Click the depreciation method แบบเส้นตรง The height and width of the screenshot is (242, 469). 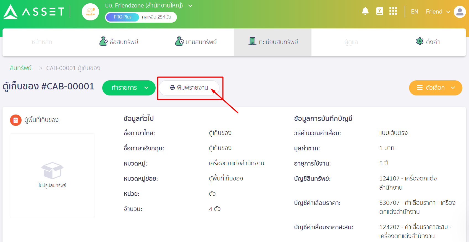tap(394, 133)
